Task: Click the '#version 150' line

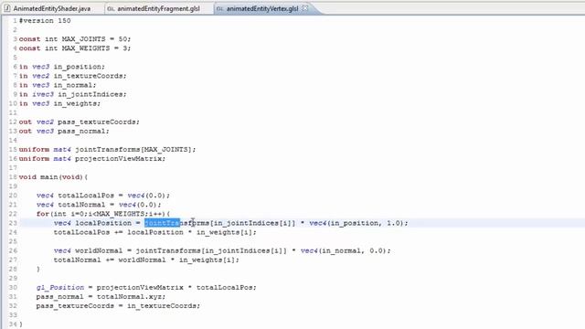Action: (45, 20)
